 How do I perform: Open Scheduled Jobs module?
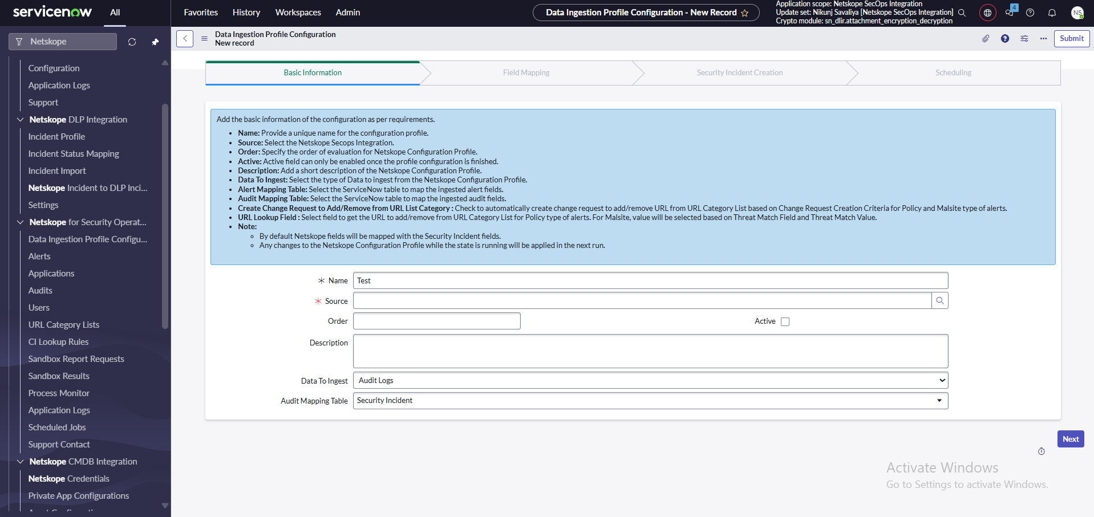click(x=57, y=428)
